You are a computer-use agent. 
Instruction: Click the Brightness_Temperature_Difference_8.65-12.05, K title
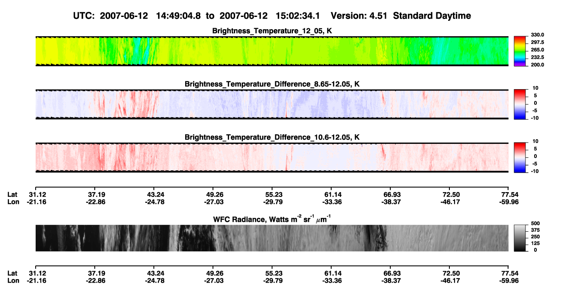point(272,84)
